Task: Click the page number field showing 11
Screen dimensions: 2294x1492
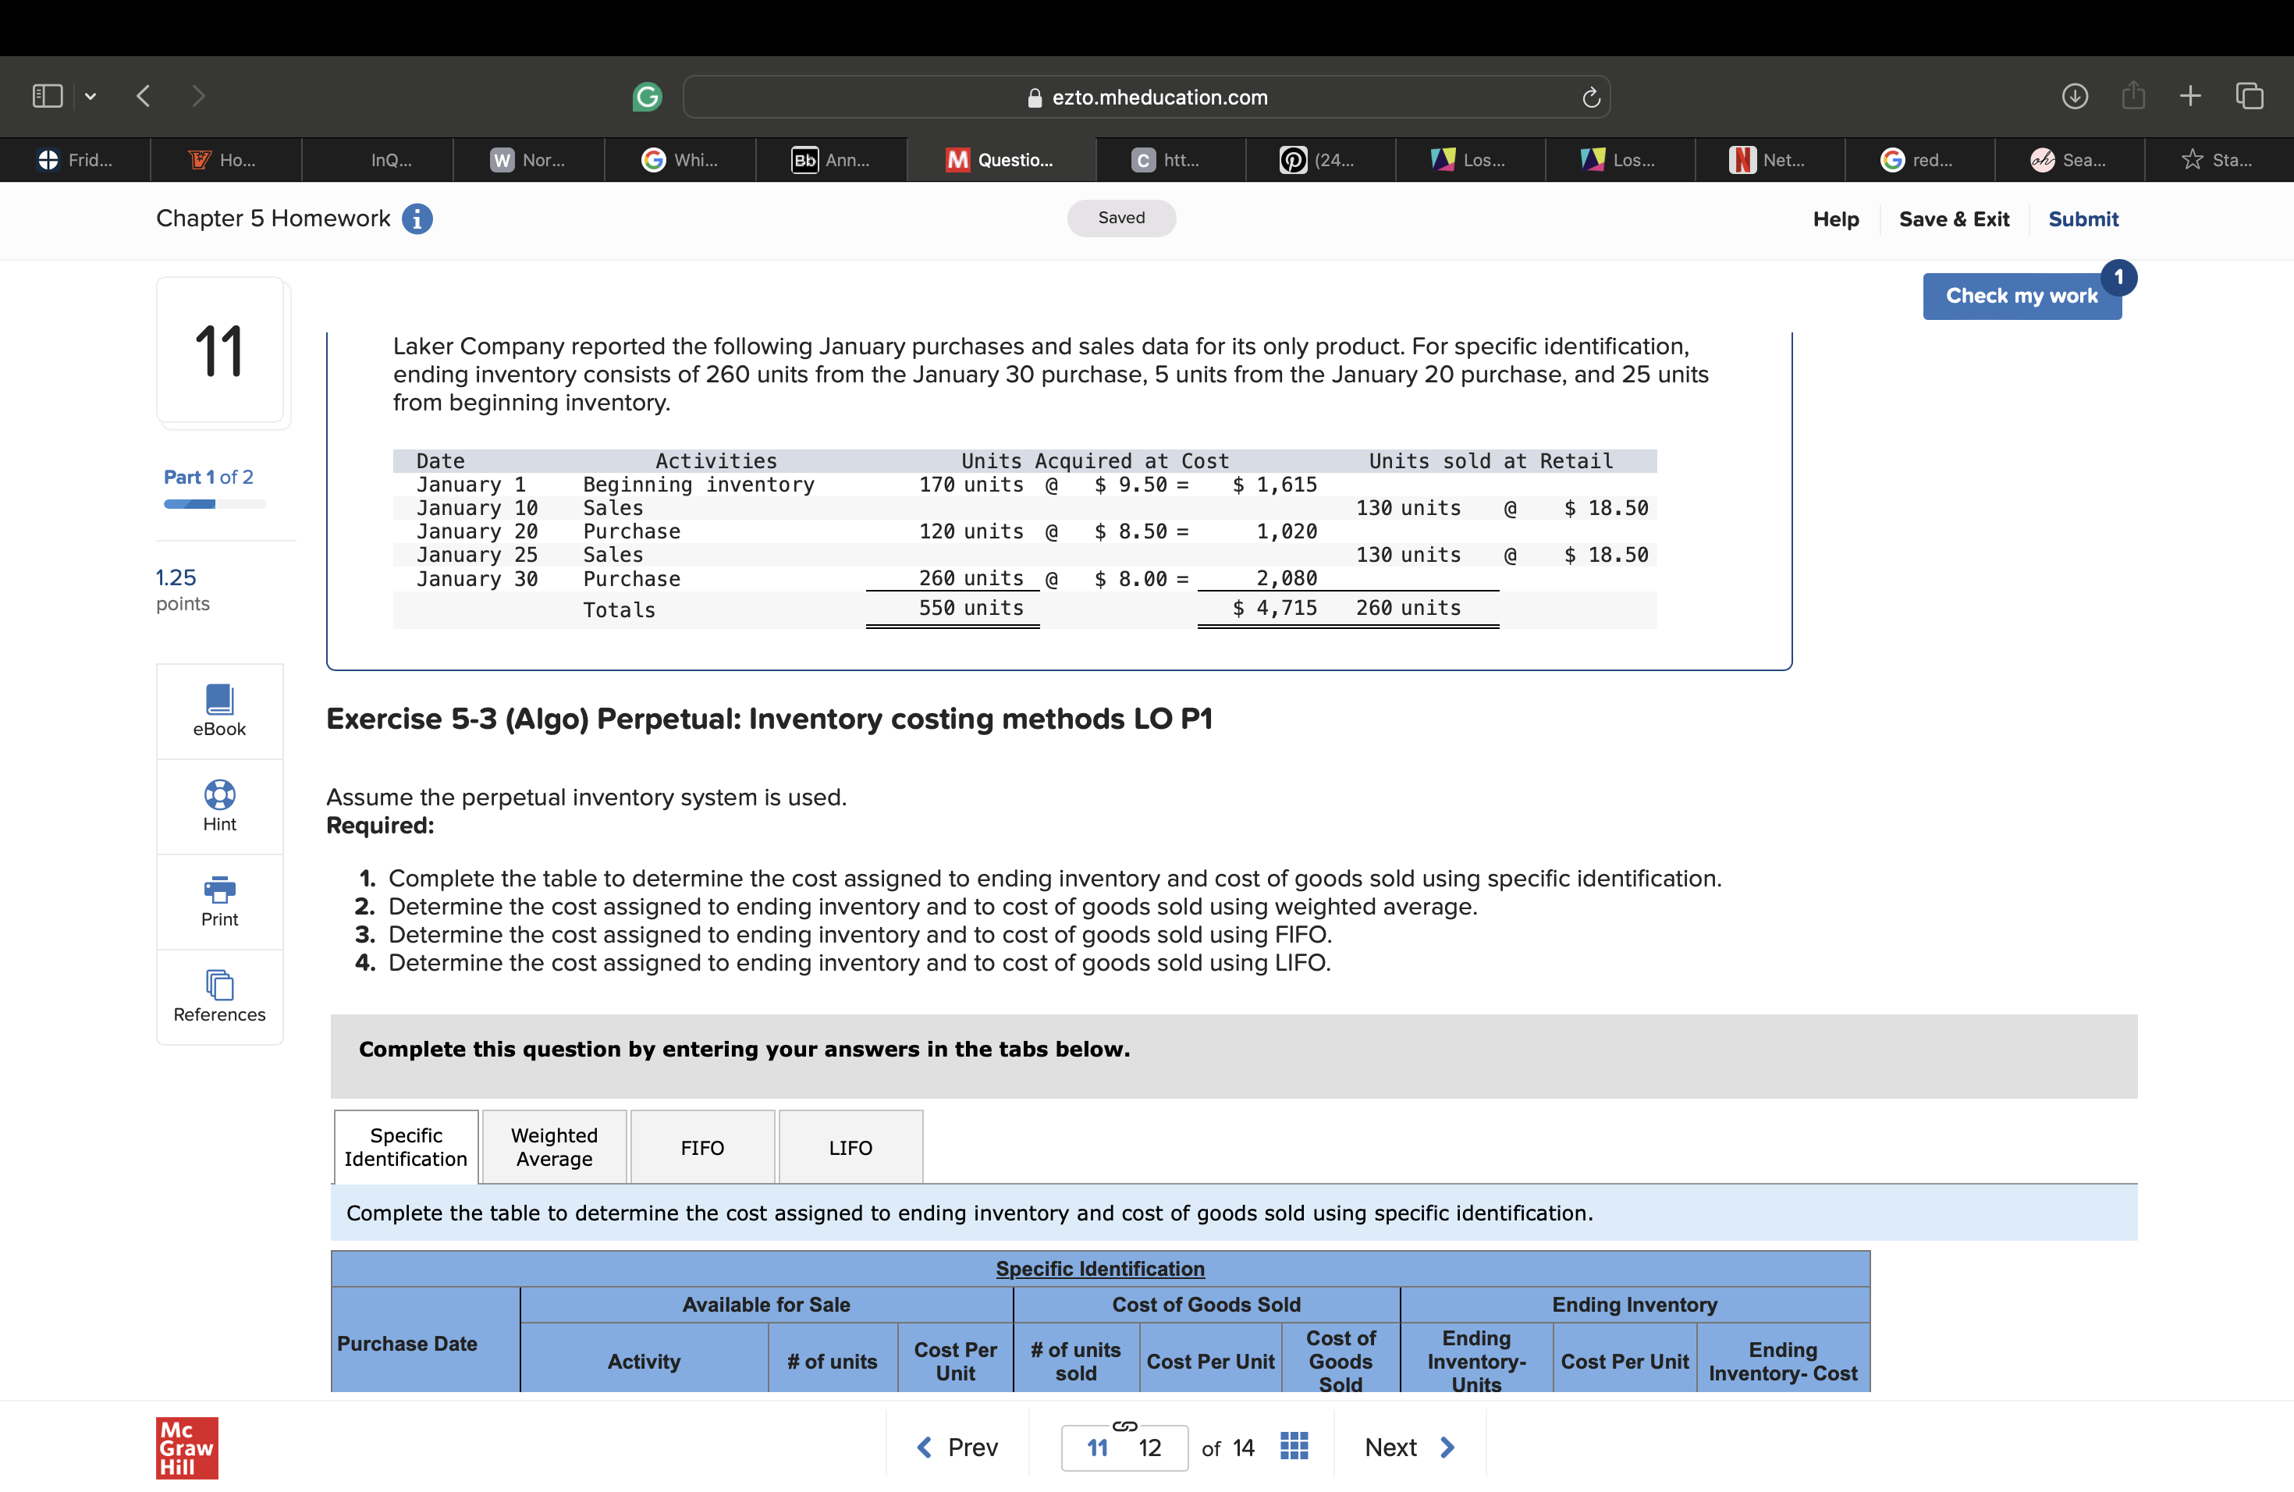Action: pyautogui.click(x=1097, y=1447)
